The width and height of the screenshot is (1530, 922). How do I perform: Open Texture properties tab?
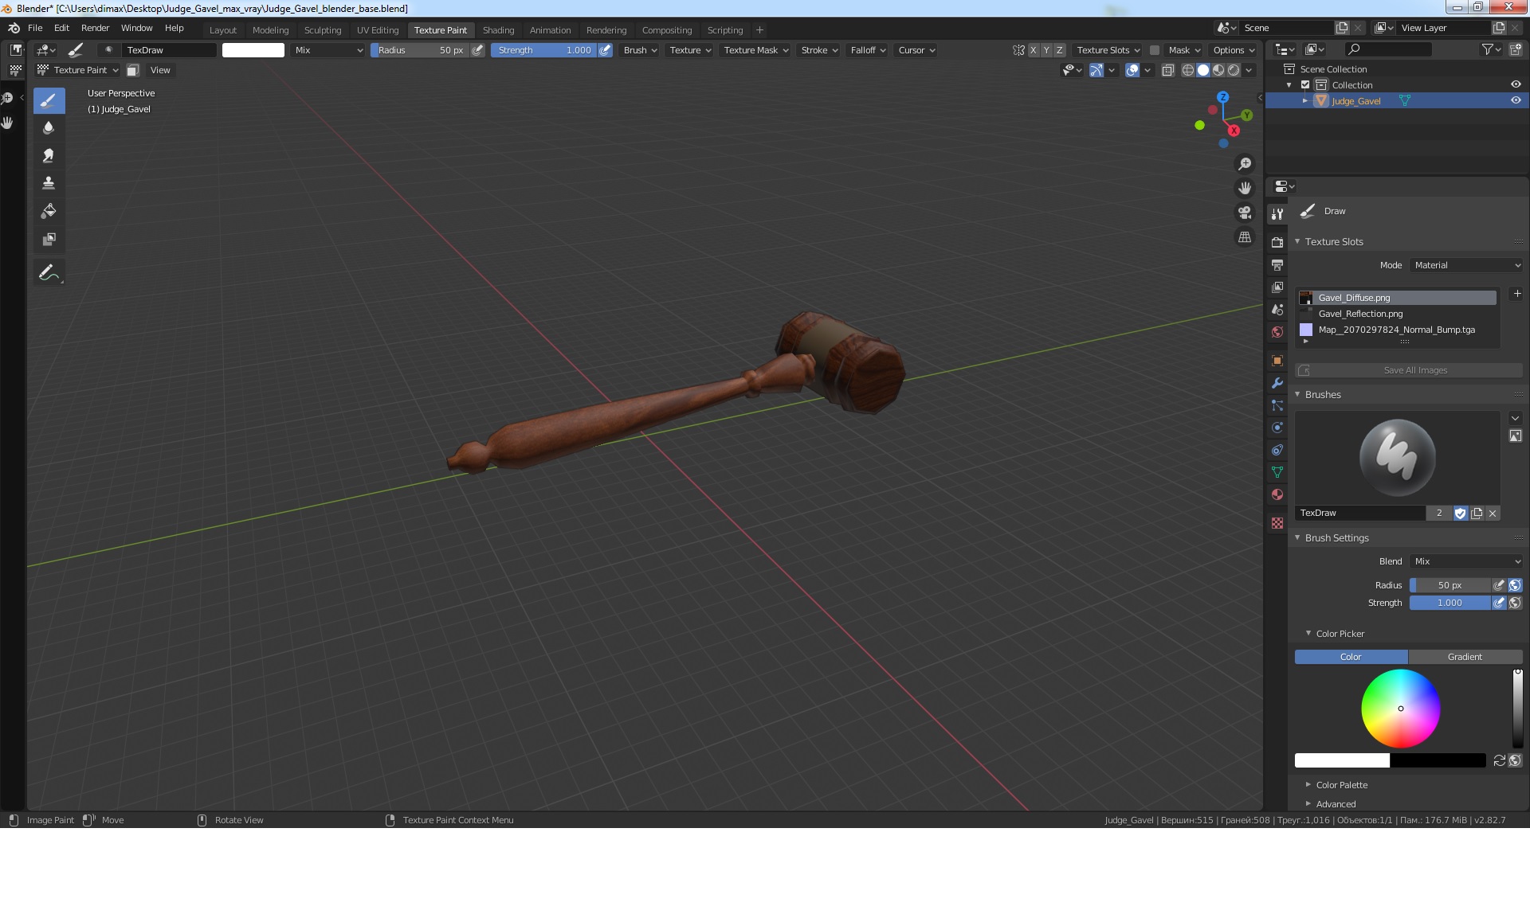point(1277,523)
